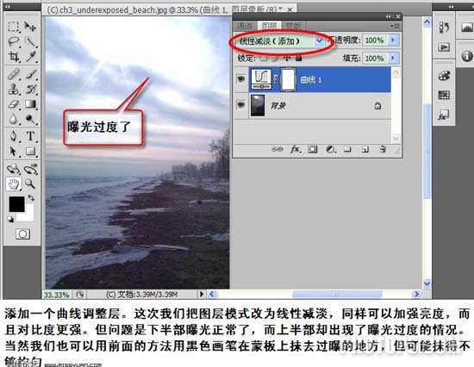The height and width of the screenshot is (367, 474).
Task: Select the Hand tool
Action: [13, 183]
